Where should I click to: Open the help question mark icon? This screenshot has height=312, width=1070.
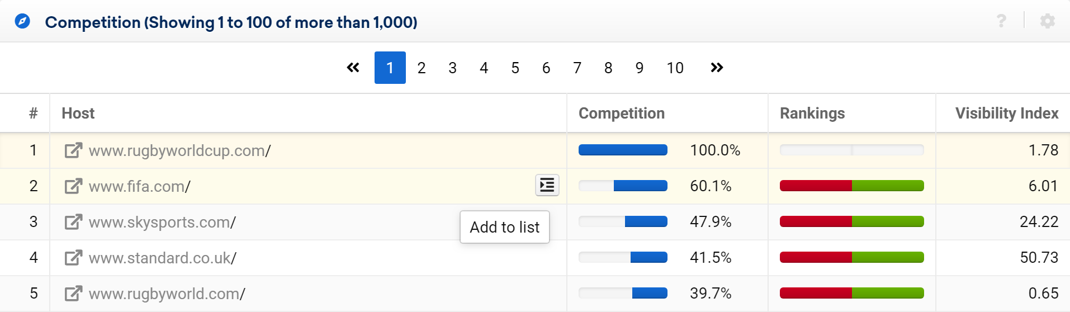pyautogui.click(x=1001, y=21)
